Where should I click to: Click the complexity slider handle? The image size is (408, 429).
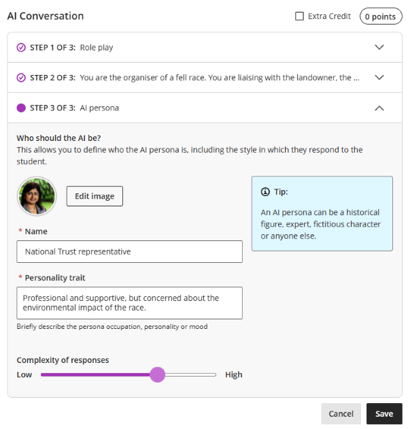coord(157,375)
